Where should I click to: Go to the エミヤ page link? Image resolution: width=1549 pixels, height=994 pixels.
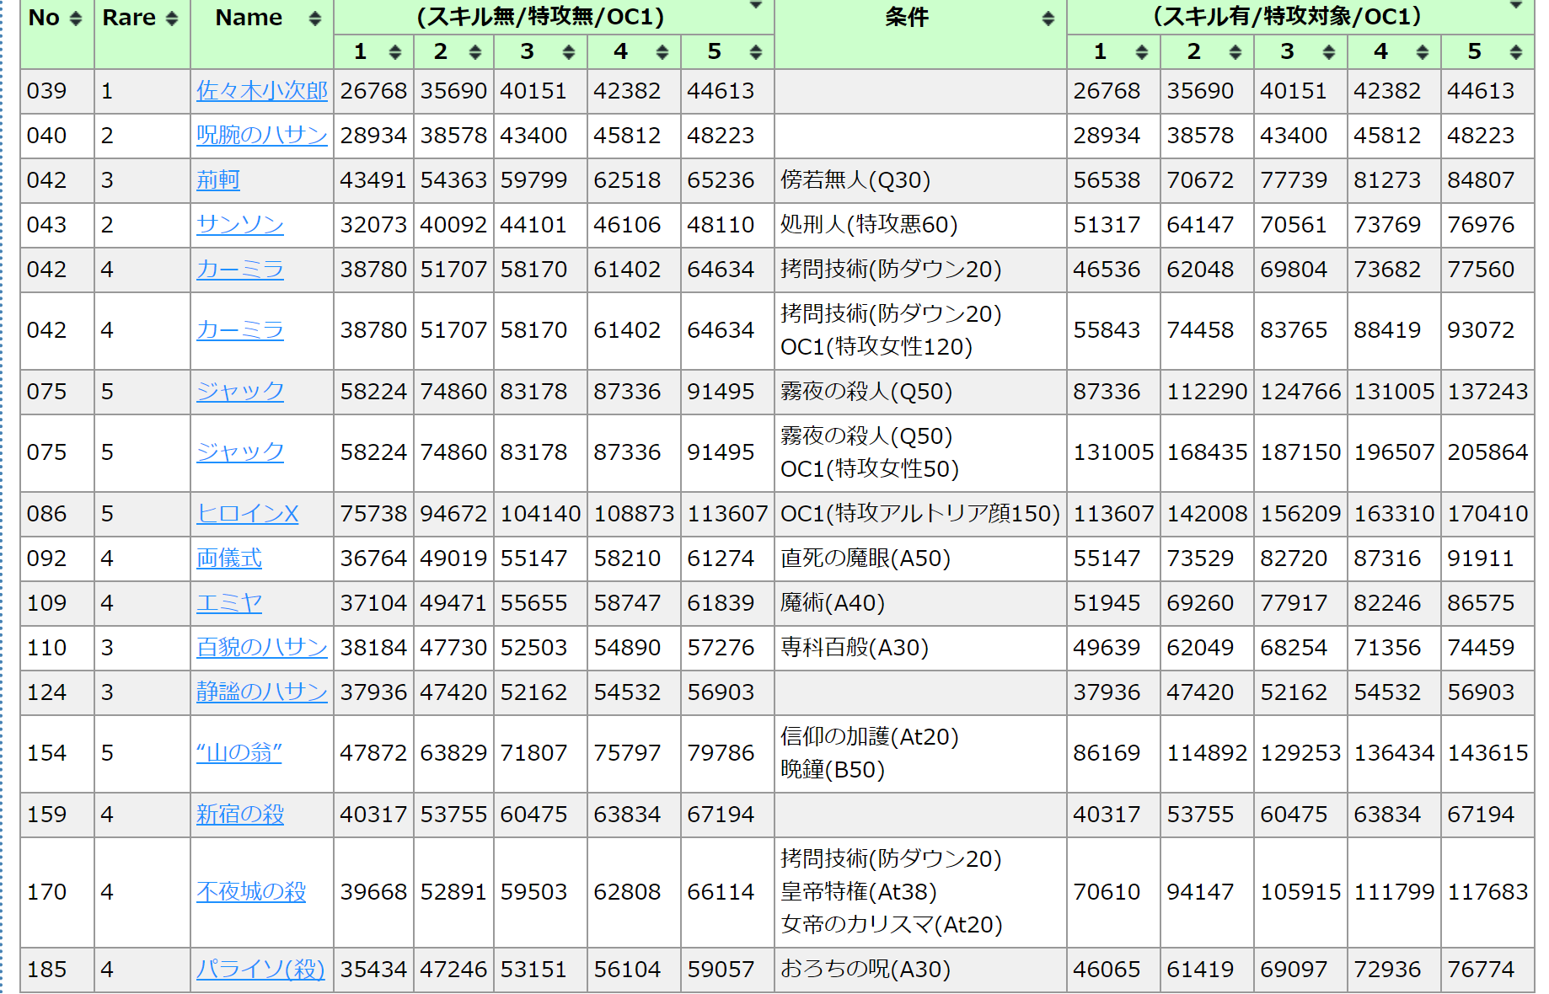click(228, 603)
